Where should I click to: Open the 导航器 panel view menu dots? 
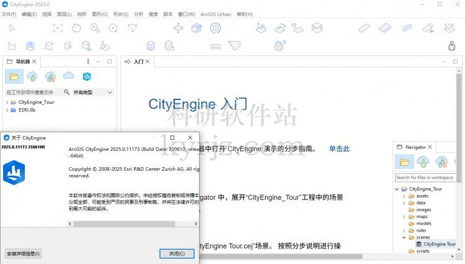tap(88, 61)
